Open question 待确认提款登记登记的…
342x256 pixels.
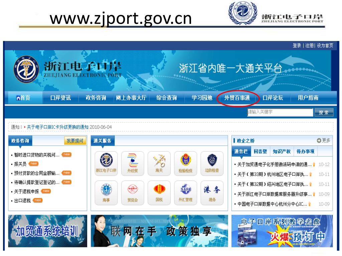coord(37,182)
